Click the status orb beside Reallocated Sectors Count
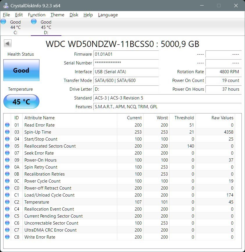The height and width of the screenshot is (252, 245). tap(7, 146)
